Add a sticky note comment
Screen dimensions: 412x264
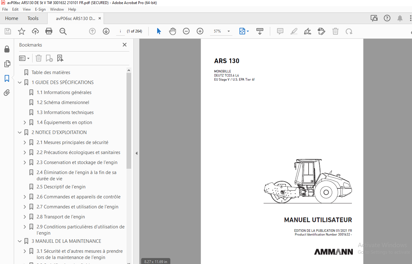pos(280,31)
